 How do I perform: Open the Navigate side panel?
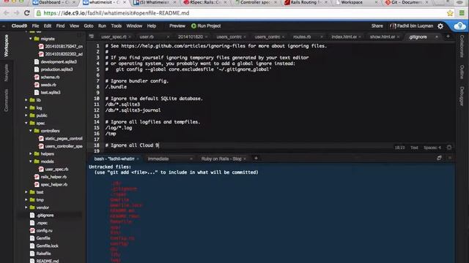[6, 72]
